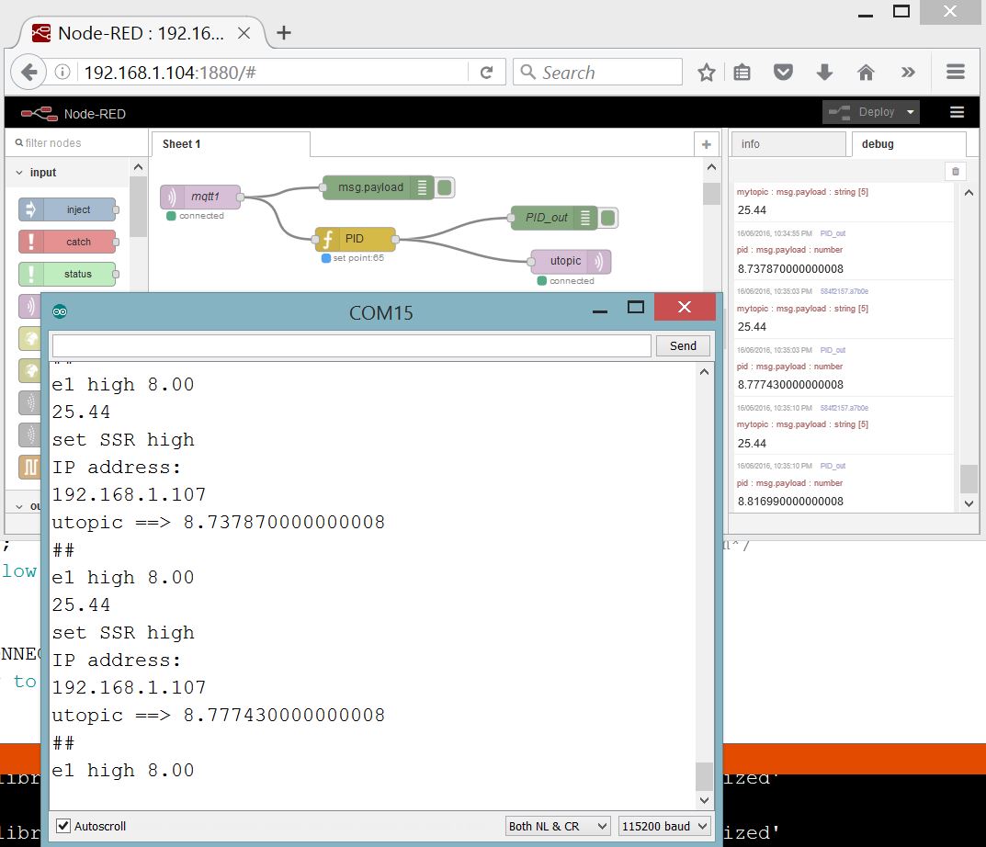
Task: Open the downloads arrow icon
Action: [x=824, y=73]
